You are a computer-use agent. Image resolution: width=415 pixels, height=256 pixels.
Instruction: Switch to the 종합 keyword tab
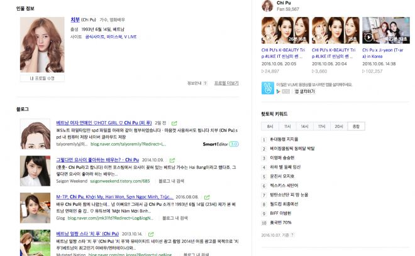(356, 126)
